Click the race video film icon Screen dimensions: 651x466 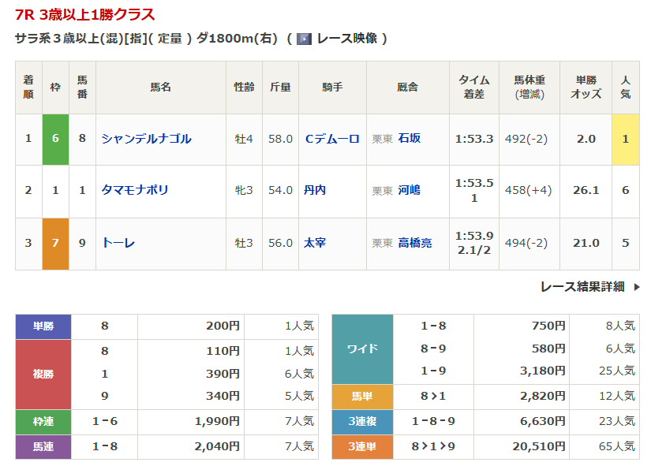304,39
